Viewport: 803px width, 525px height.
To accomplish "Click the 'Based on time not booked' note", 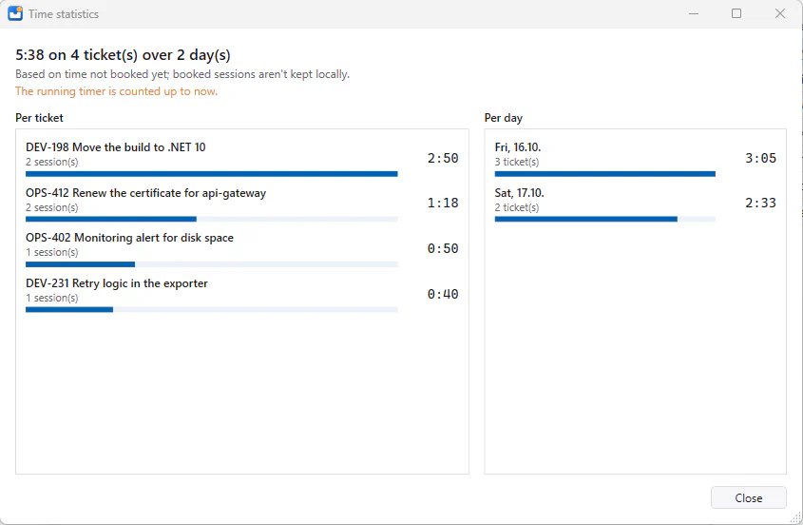I will coord(182,74).
